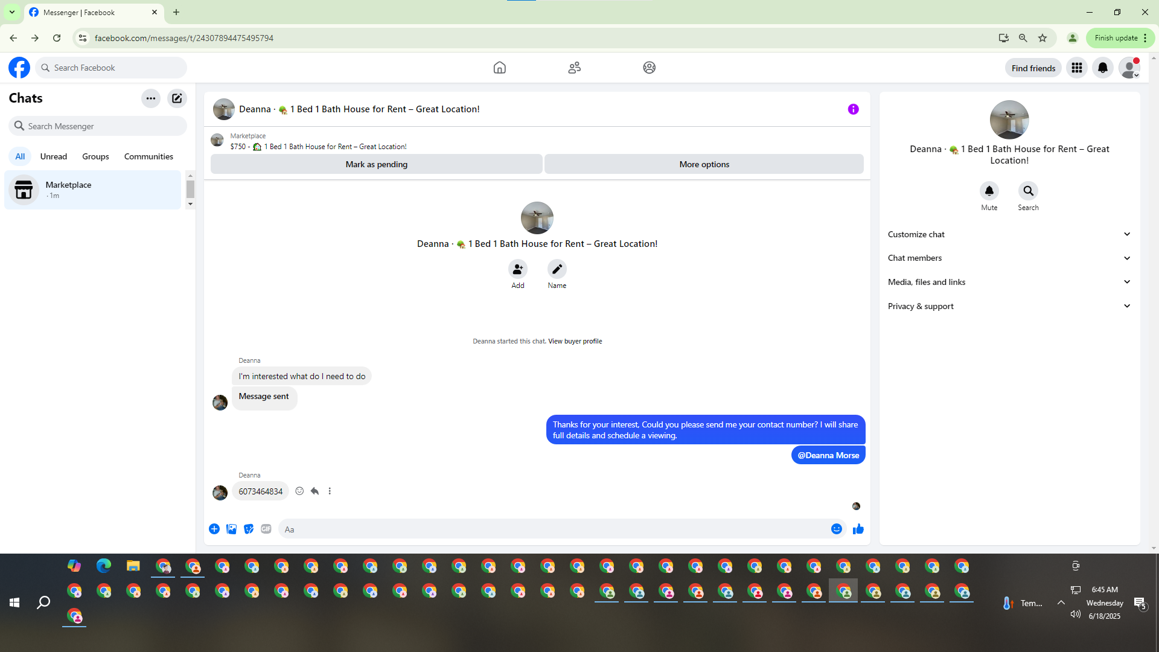The height and width of the screenshot is (652, 1159).
Task: Open the Groups icon in top navigation
Action: [650, 68]
